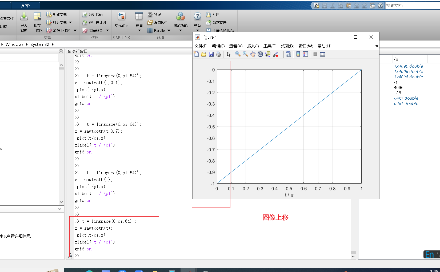Image resolution: width=440 pixels, height=272 pixels.
Task: Click the En language indicator
Action: (x=430, y=255)
